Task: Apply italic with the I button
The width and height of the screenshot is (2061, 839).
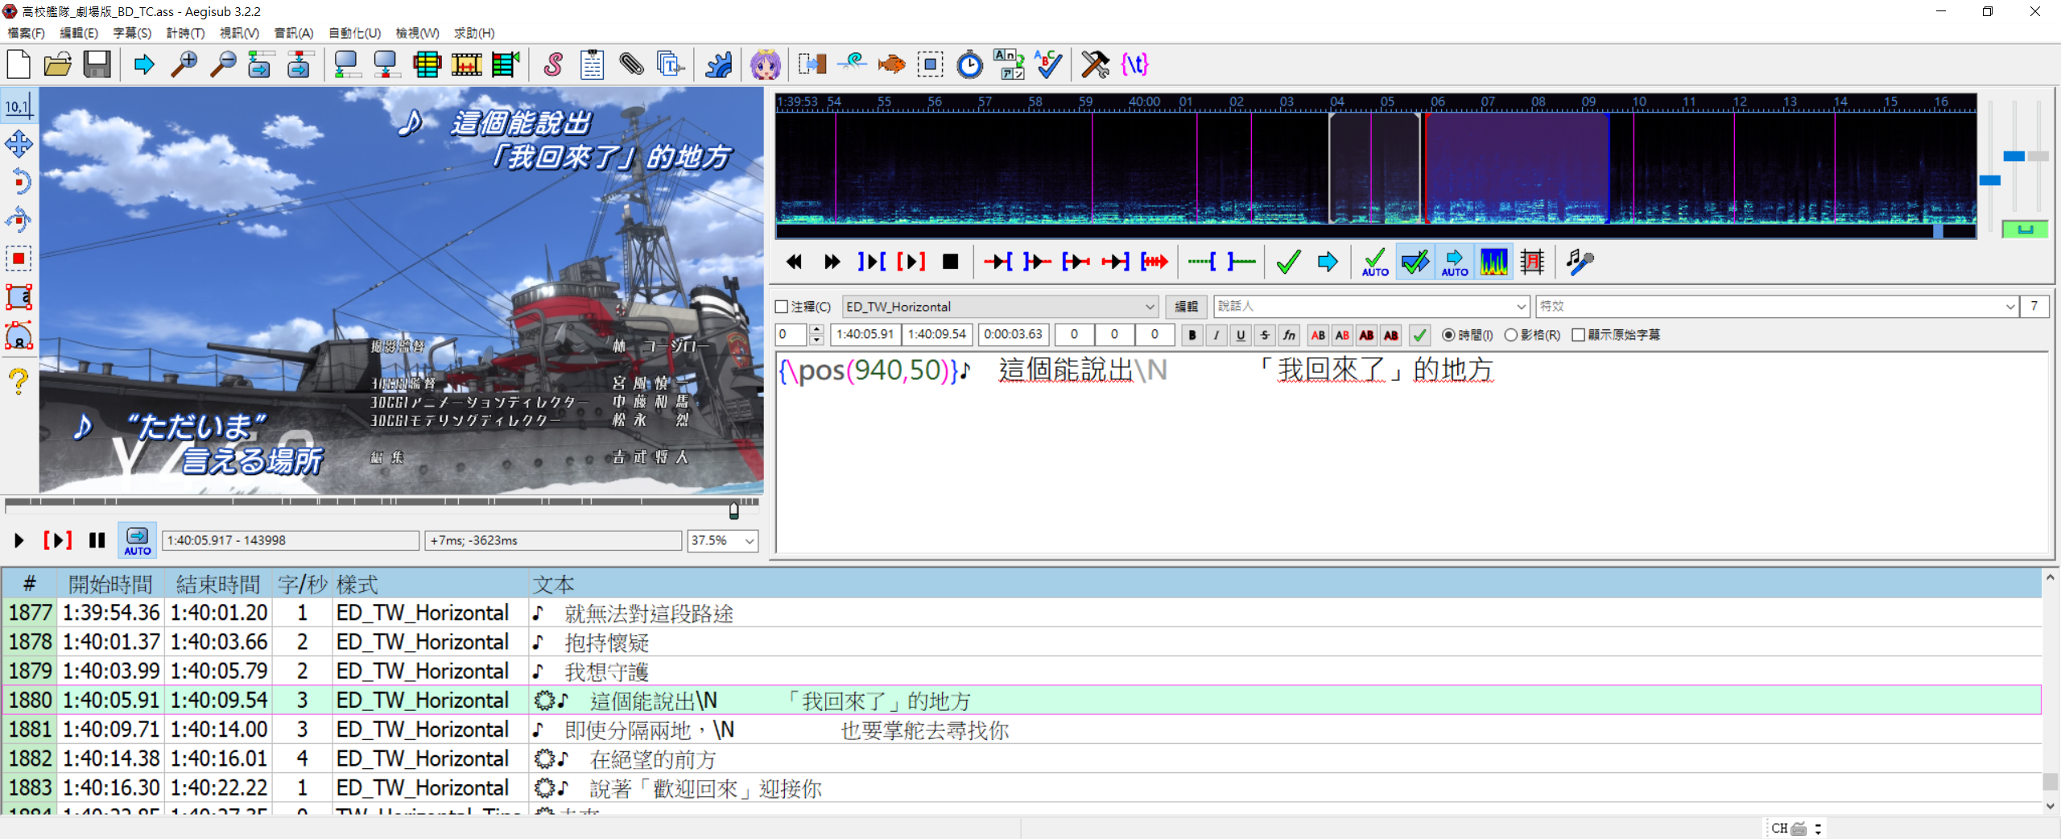Action: [x=1216, y=335]
